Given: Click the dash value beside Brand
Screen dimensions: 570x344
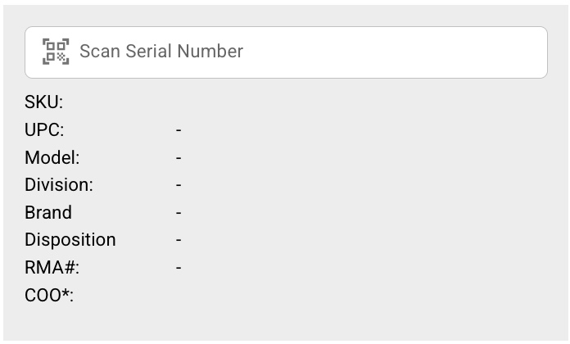Looking at the screenshot, I should [x=179, y=212].
